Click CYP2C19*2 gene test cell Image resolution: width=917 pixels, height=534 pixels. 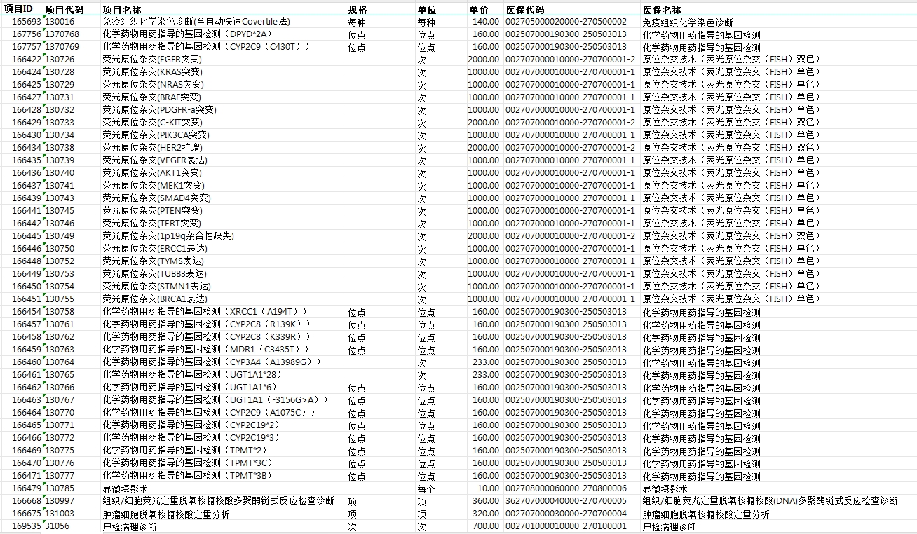[191, 425]
